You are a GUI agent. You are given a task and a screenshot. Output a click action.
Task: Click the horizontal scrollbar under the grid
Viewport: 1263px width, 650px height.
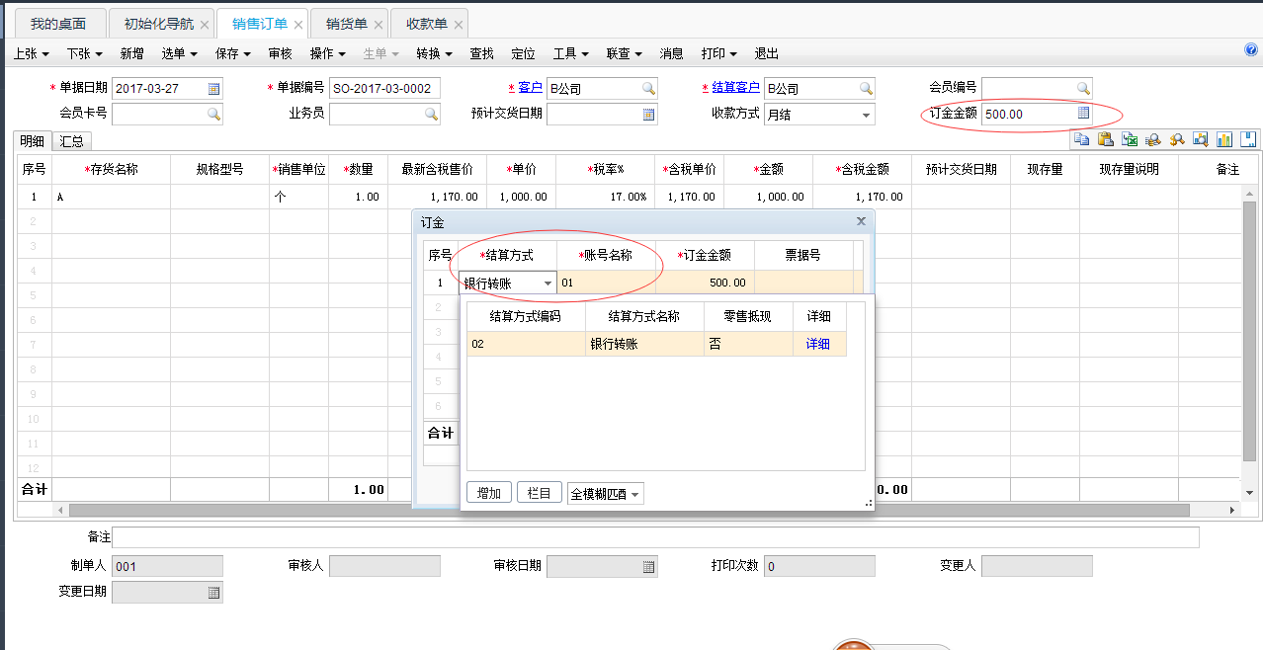tap(623, 510)
